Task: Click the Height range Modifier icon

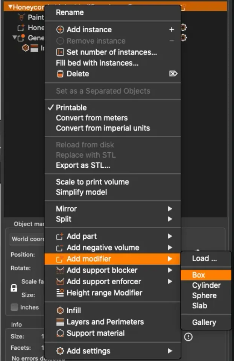Action: click(x=60, y=293)
